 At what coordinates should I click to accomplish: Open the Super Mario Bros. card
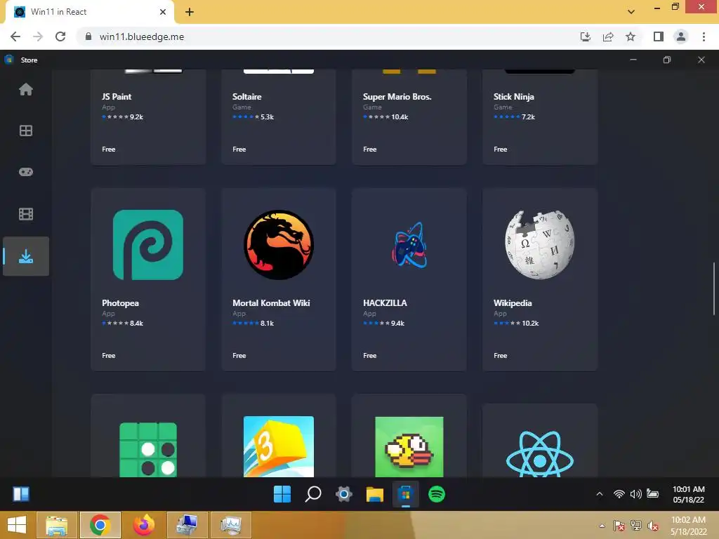pyautogui.click(x=409, y=117)
